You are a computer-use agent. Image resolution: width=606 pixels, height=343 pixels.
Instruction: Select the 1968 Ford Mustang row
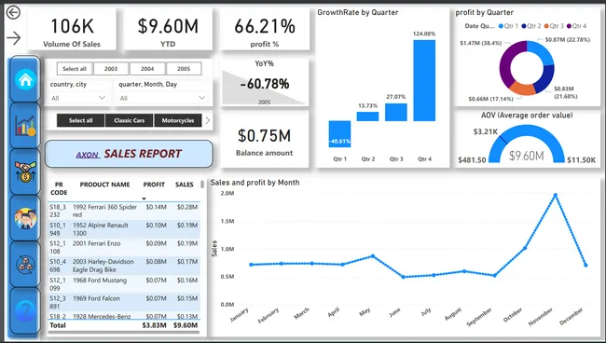[124, 284]
